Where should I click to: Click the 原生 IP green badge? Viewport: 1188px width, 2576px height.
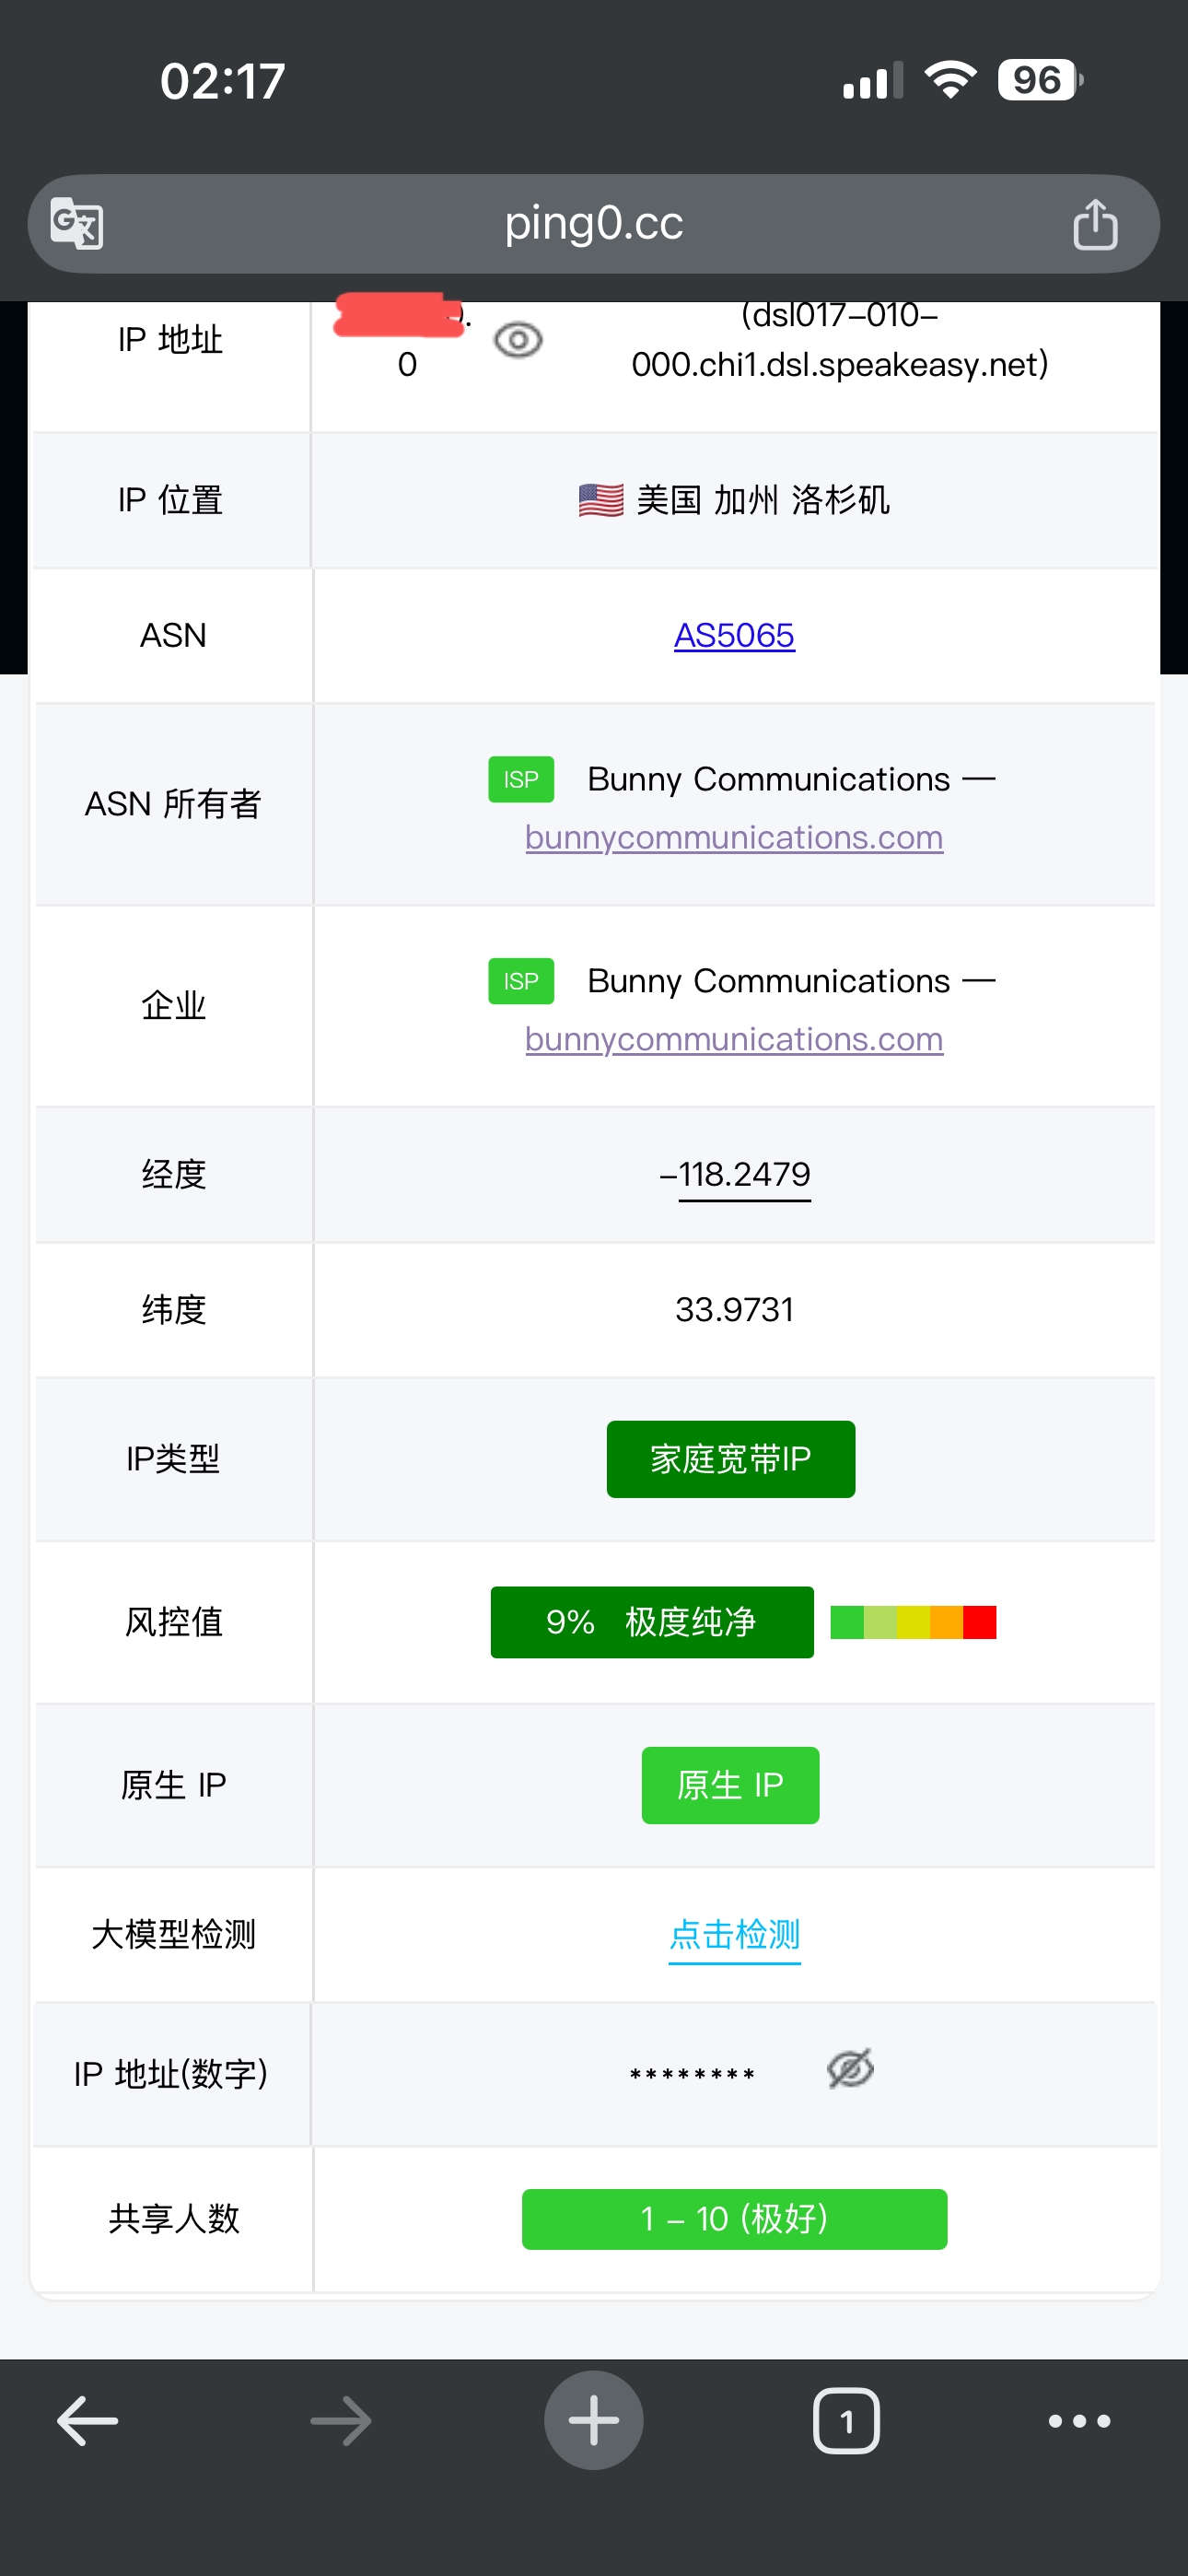731,1785
